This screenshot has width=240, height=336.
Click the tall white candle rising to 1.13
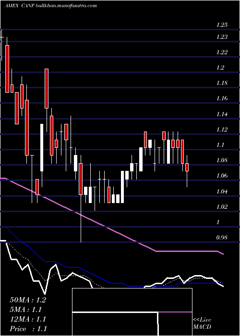[42, 147]
